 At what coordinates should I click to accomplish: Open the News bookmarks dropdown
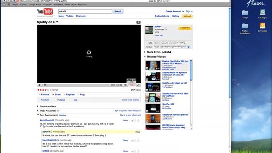pos(71,5)
